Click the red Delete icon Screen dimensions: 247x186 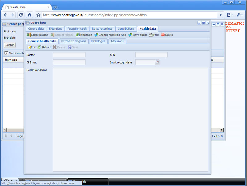[163, 35]
